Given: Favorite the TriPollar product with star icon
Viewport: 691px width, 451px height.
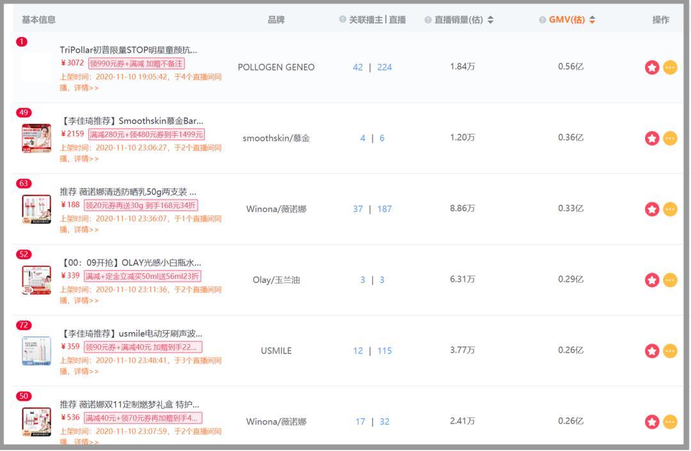Looking at the screenshot, I should pos(652,67).
